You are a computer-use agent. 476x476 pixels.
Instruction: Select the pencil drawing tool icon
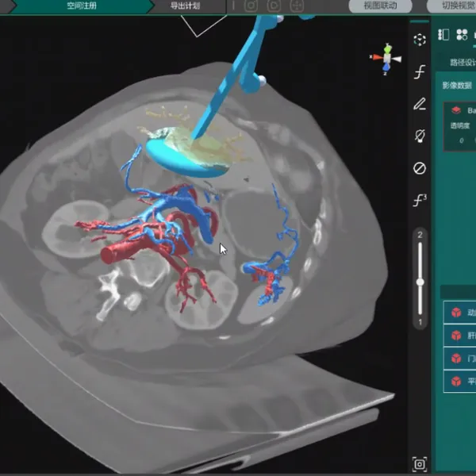(x=420, y=104)
